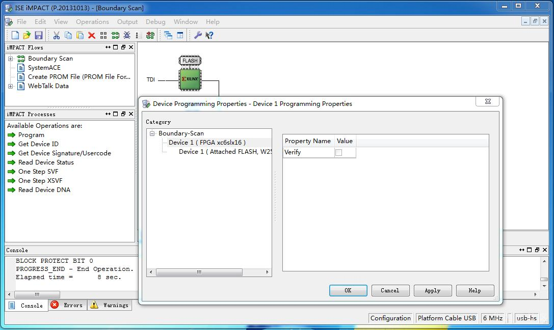Expand the Boundary Scan flow node
Viewport: 554px width, 330px height.
click(11, 59)
